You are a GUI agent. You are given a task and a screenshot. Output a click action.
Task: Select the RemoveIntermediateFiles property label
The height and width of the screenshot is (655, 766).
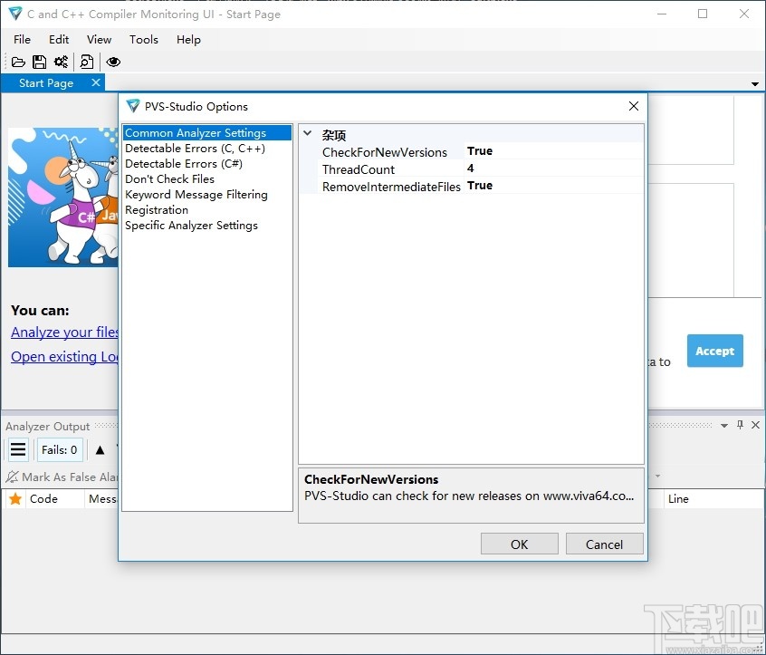(x=391, y=187)
